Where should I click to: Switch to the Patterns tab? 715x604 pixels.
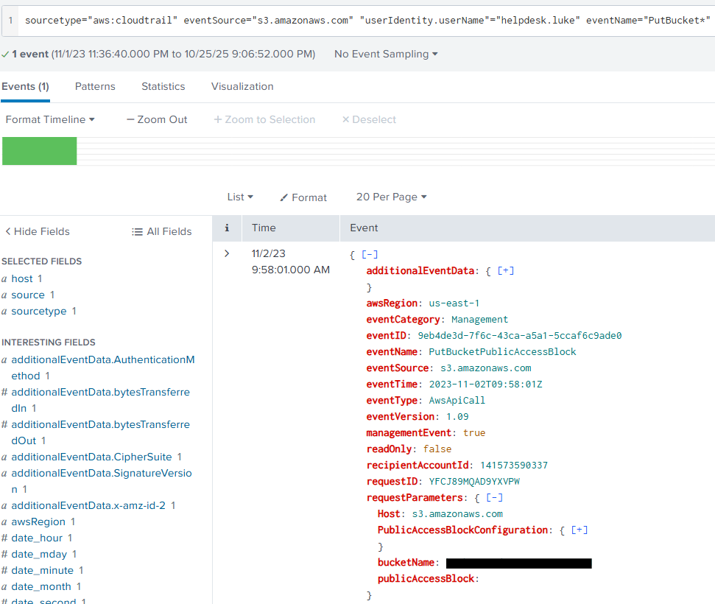pyautogui.click(x=95, y=86)
